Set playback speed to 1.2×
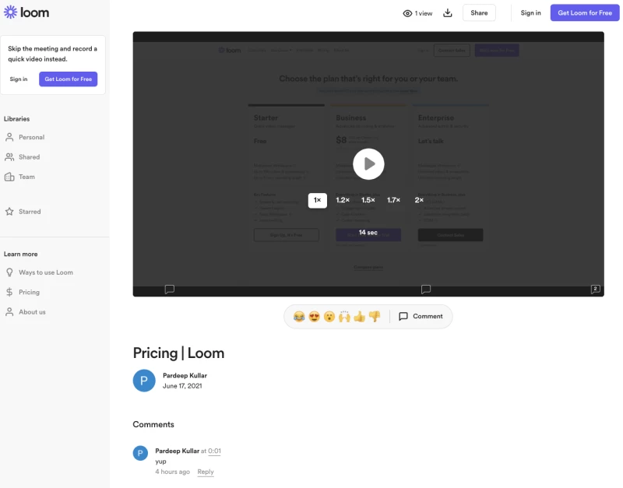Viewport: 623px width, 488px height. click(x=343, y=200)
